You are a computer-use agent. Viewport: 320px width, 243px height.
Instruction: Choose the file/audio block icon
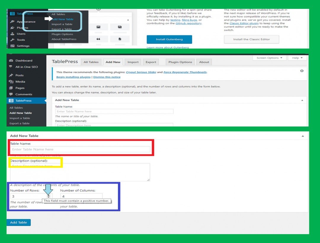click(120, 39)
